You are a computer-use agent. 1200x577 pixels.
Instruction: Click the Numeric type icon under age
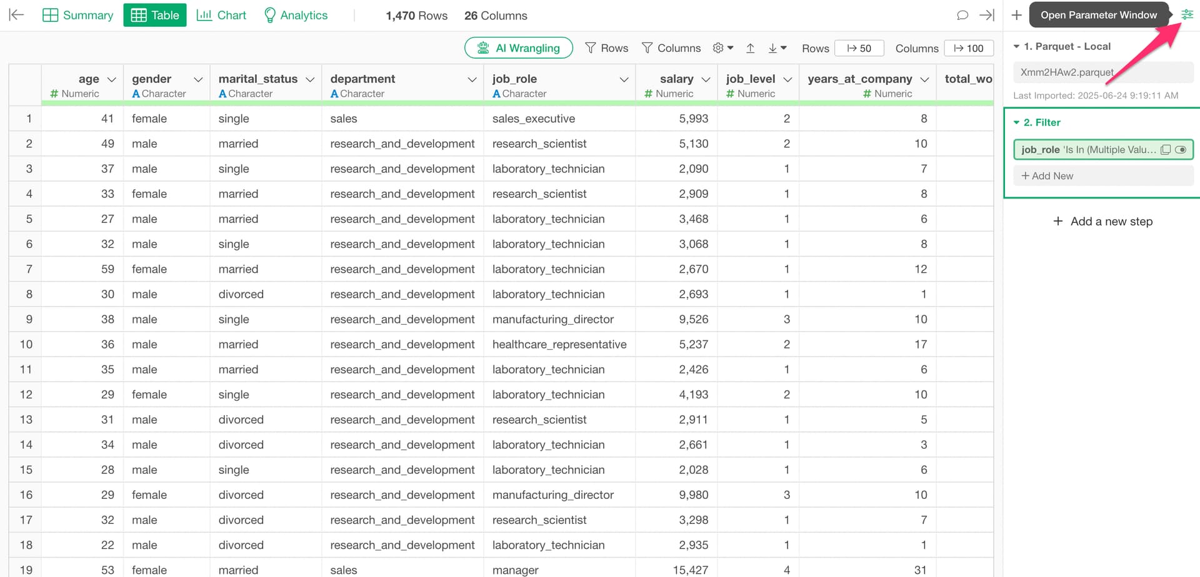point(54,94)
